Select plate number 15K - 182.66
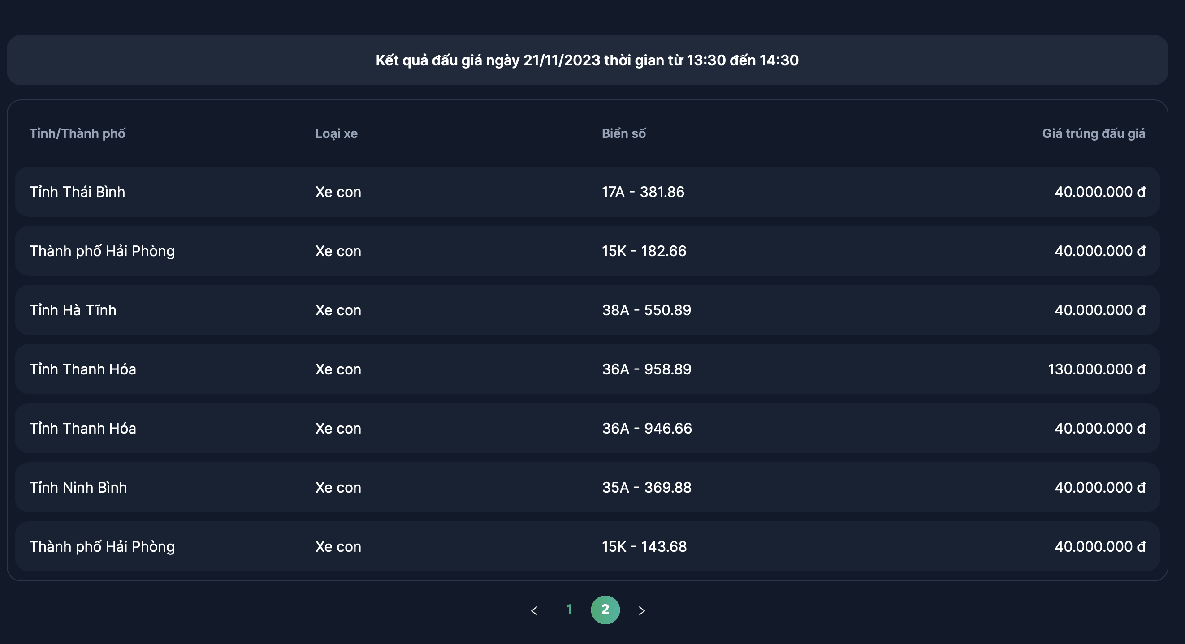The height and width of the screenshot is (644, 1185). coord(644,251)
